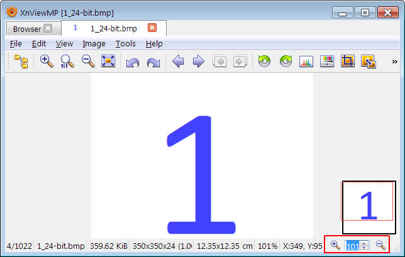This screenshot has height=257, width=405.
Task: Click the zoom percentage input field
Action: [353, 246]
